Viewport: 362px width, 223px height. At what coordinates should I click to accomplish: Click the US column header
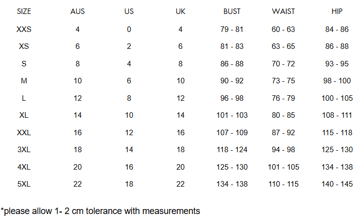pos(129,11)
